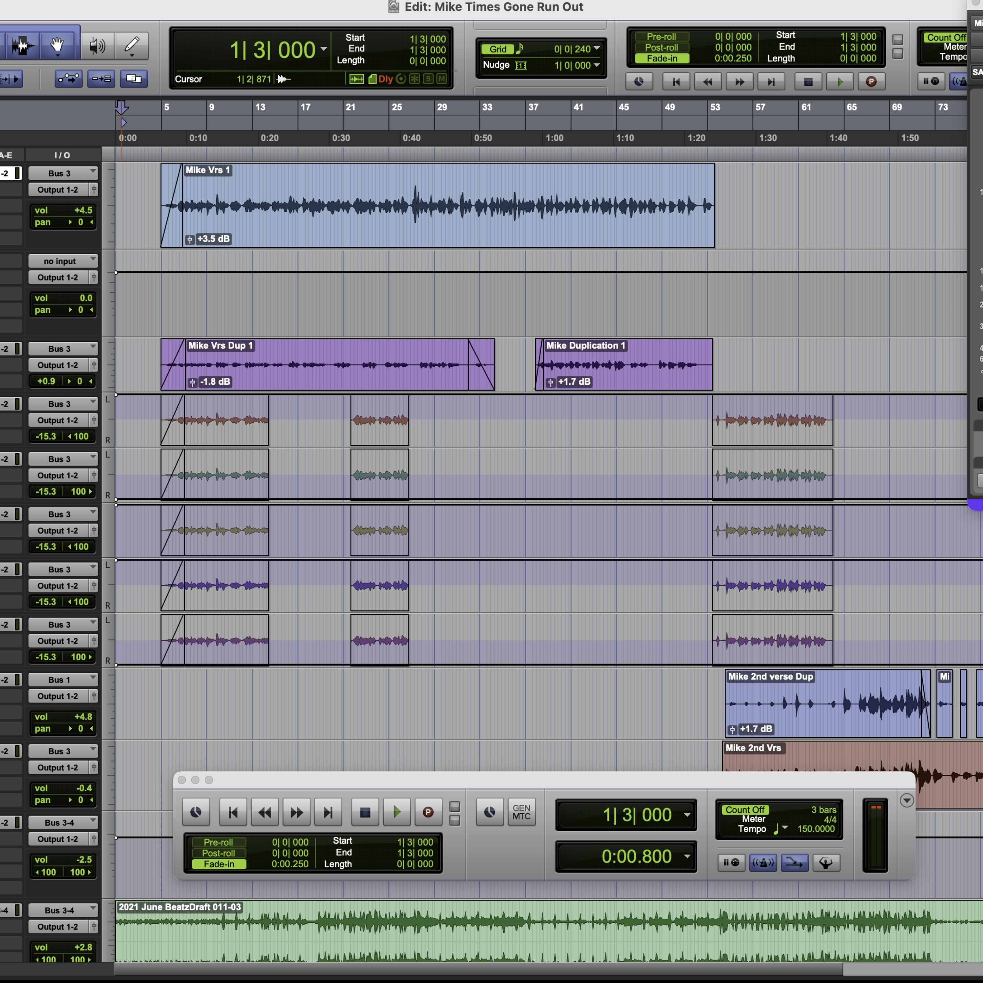
Task: Click the I/O column header
Action: tap(63, 155)
